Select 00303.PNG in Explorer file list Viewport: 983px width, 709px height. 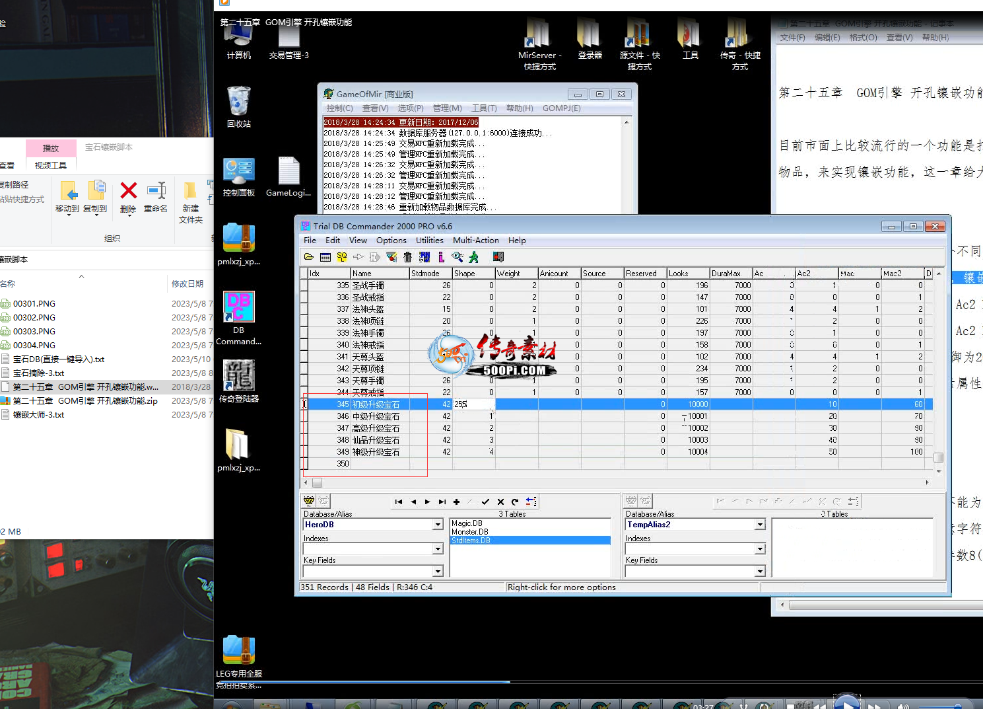[34, 332]
